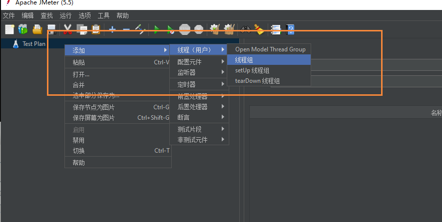Image resolution: width=442 pixels, height=222 pixels.
Task: Click the Expand All plus icon
Action: click(112, 29)
